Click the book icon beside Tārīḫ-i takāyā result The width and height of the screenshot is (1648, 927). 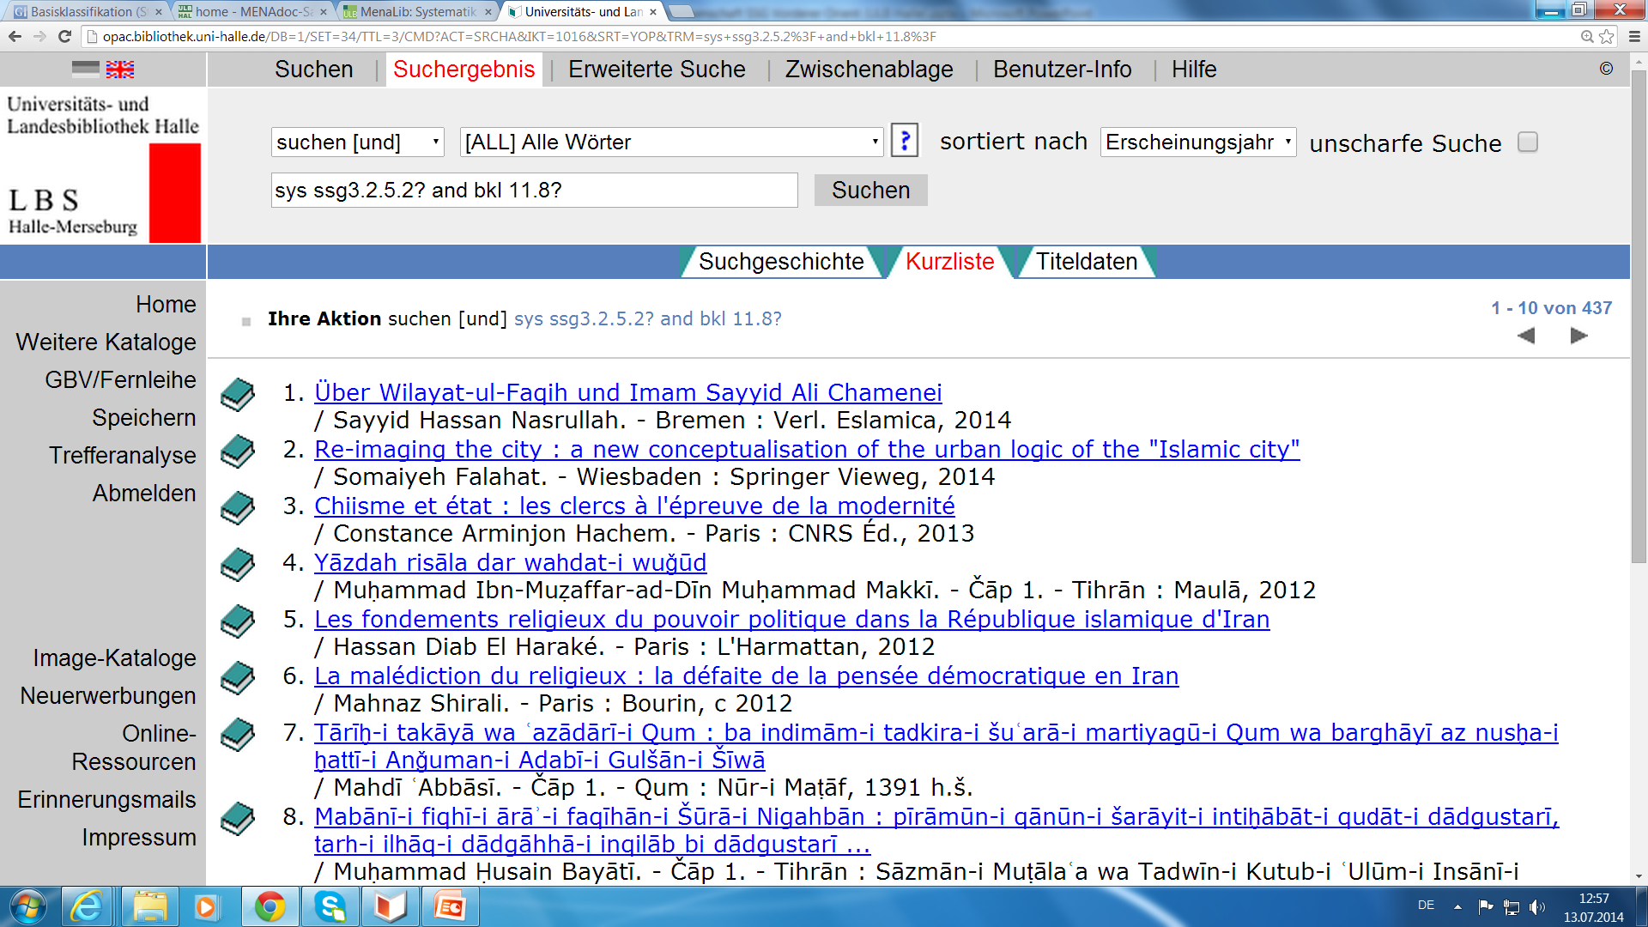238,735
